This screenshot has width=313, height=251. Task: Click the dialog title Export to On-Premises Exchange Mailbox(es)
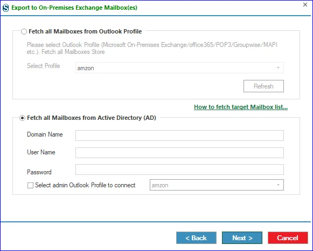pos(74,8)
